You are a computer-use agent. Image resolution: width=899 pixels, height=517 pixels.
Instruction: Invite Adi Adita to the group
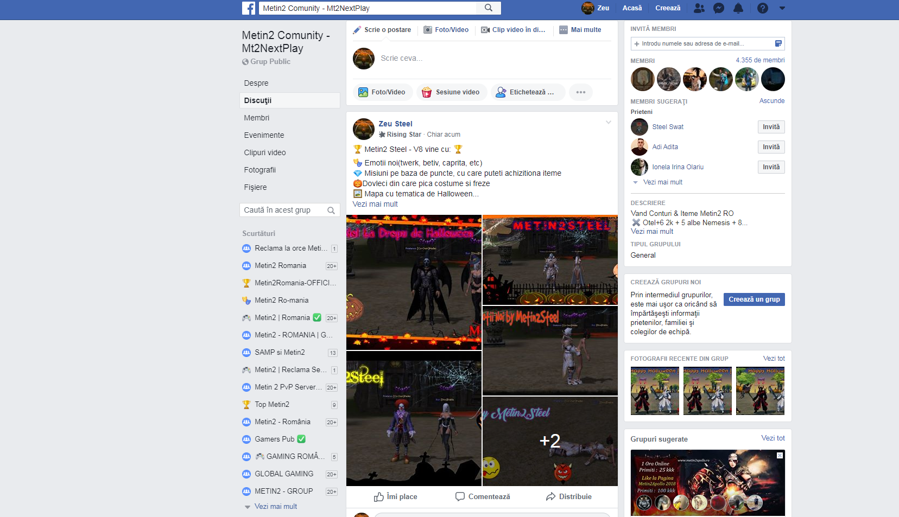pos(771,147)
